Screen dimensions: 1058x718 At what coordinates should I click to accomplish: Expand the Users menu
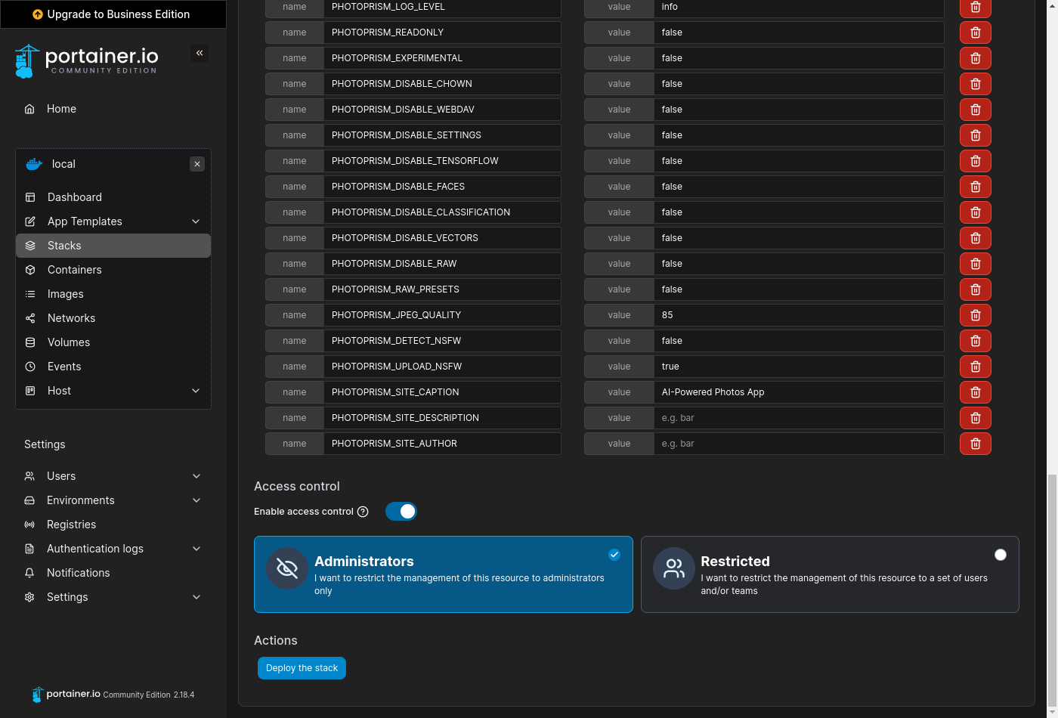pos(61,476)
